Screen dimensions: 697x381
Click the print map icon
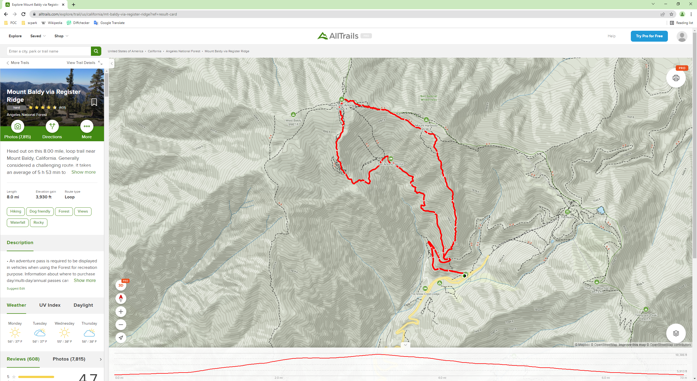coord(676,78)
